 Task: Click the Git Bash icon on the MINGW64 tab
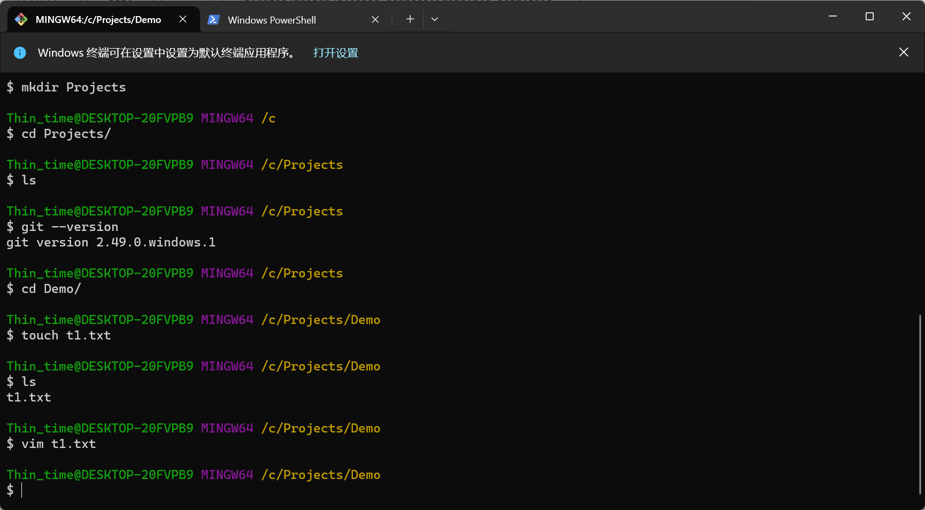point(21,20)
